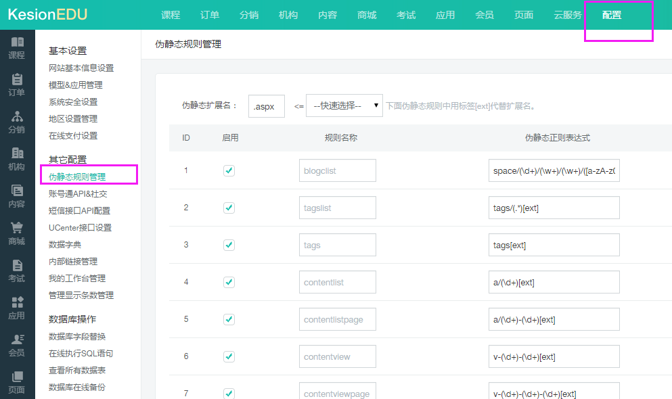Image resolution: width=672 pixels, height=399 pixels.
Task: Click the tagslist regex expression field
Action: coord(554,208)
